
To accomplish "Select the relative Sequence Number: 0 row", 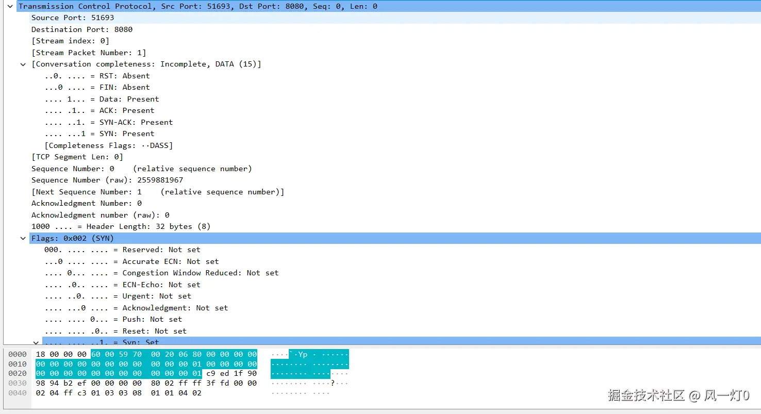I will click(395, 169).
